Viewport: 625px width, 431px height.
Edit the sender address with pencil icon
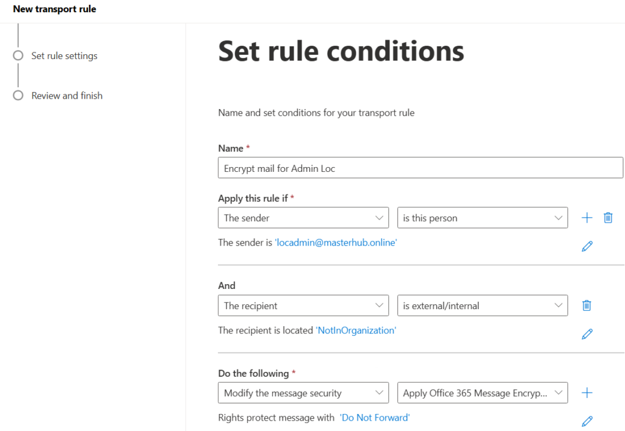[x=587, y=246]
